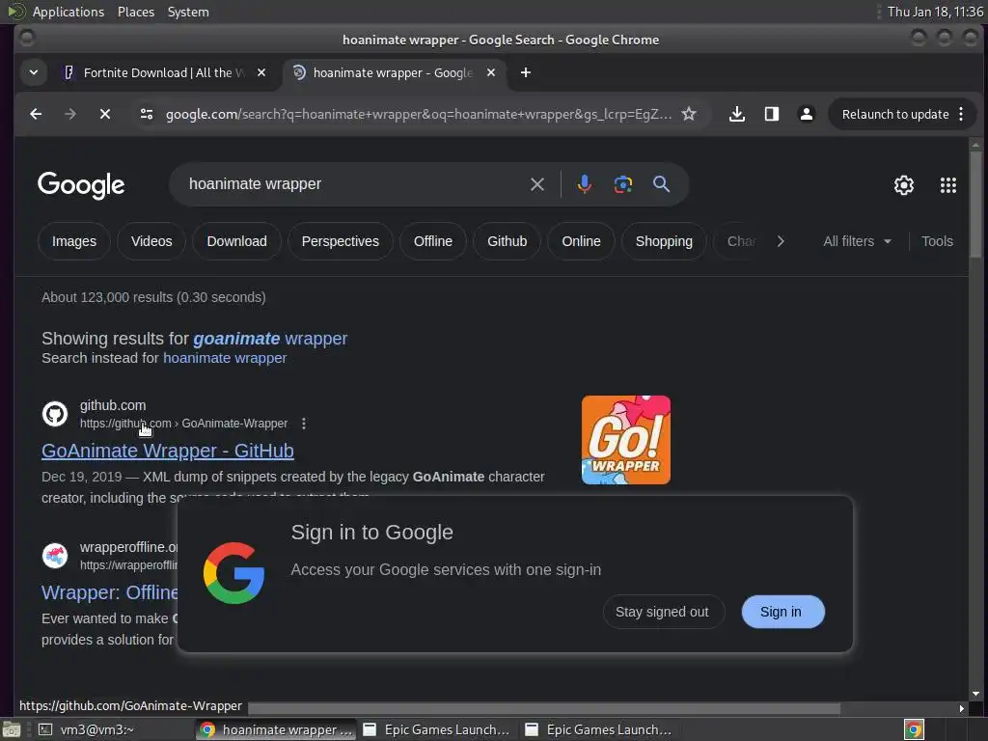Viewport: 988px width, 741px height.
Task: Click Stay signed out
Action: [662, 612]
